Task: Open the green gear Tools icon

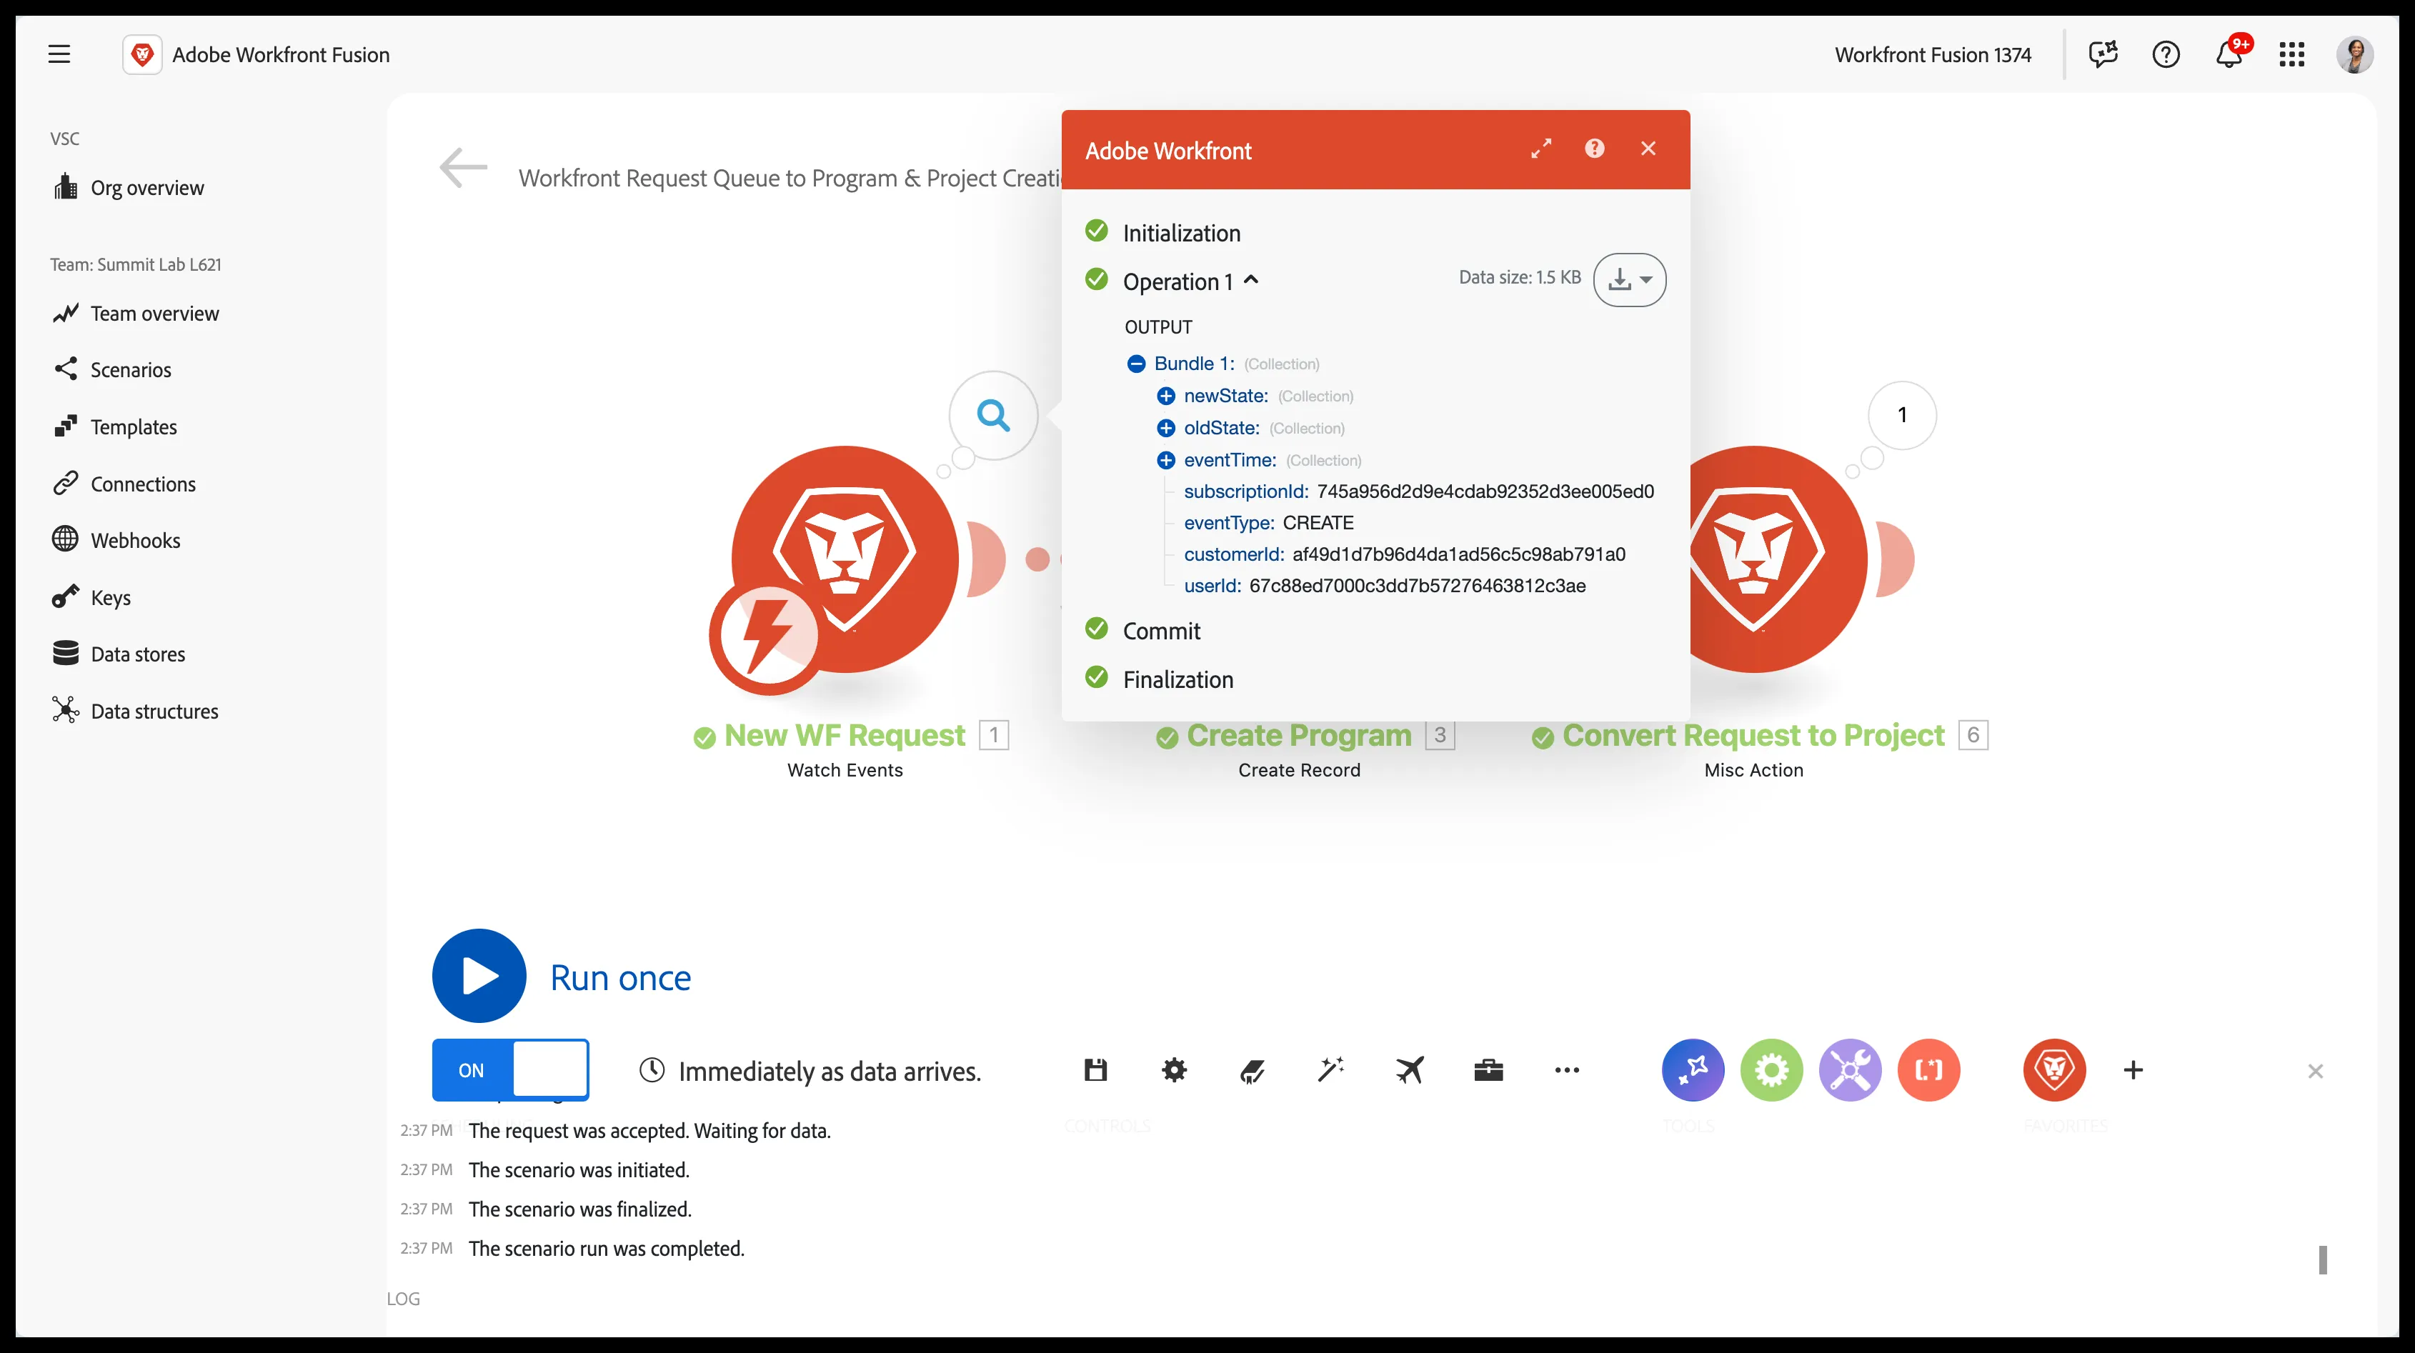Action: 1772,1070
